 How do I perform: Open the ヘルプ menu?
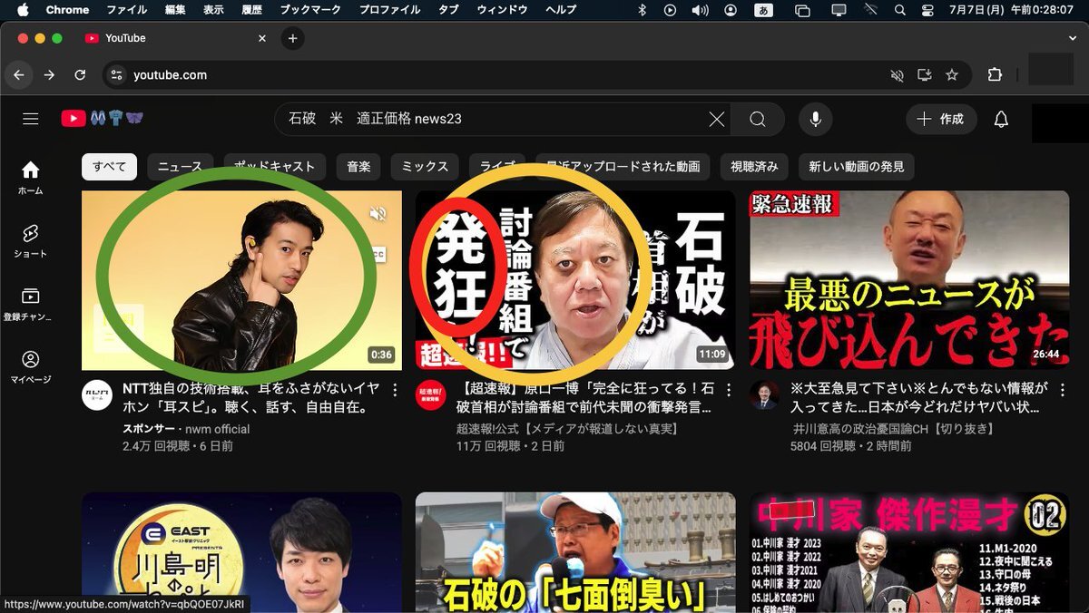(561, 10)
